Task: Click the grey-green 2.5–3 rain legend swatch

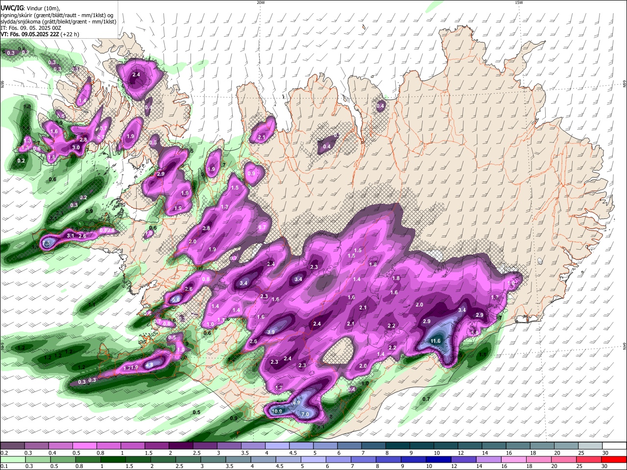Action: point(187,459)
